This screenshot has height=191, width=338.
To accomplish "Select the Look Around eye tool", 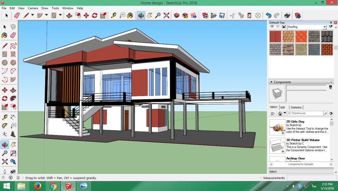I will click(13, 172).
